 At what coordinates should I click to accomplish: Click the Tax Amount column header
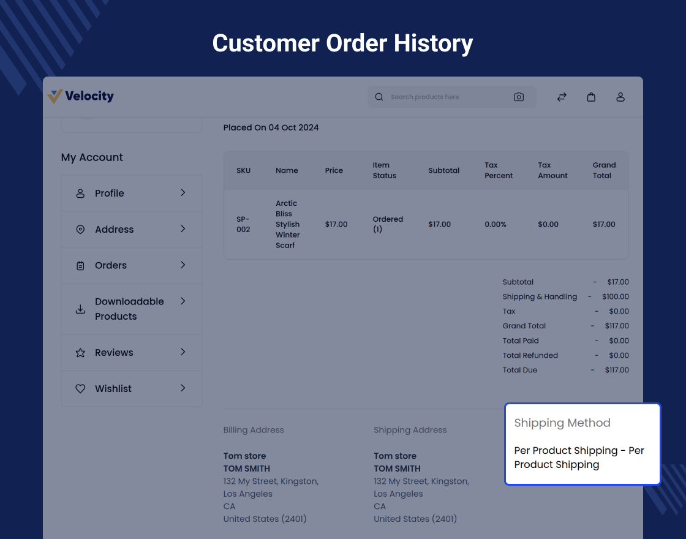click(552, 171)
